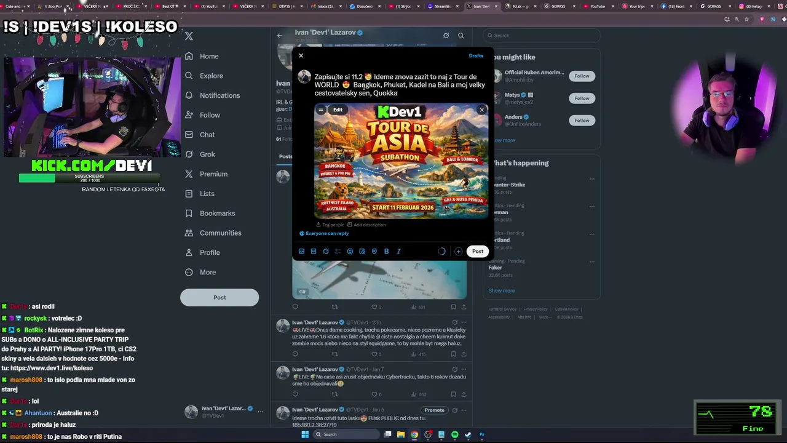Click the poll icon in composer toolbar
The image size is (787, 443).
pyautogui.click(x=338, y=251)
